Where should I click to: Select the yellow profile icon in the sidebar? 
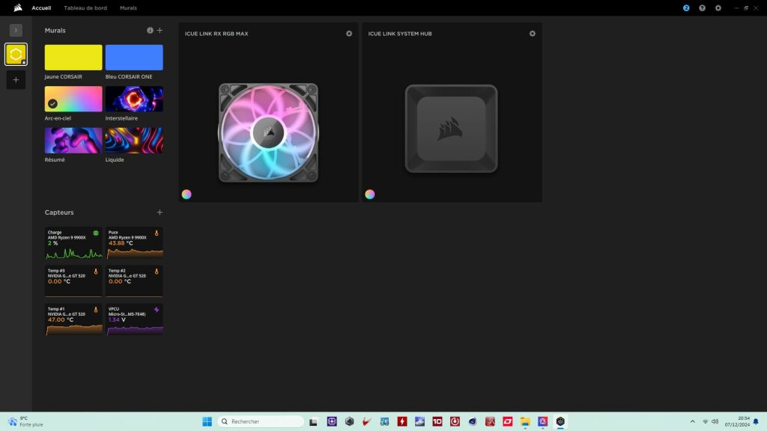point(16,55)
